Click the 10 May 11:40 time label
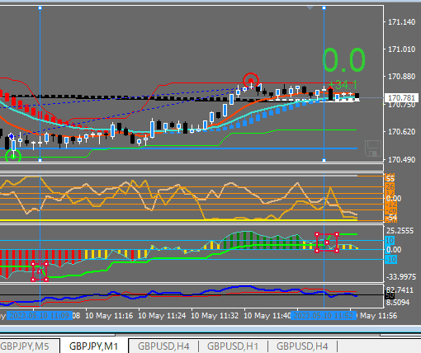421x353 pixels. click(x=267, y=315)
